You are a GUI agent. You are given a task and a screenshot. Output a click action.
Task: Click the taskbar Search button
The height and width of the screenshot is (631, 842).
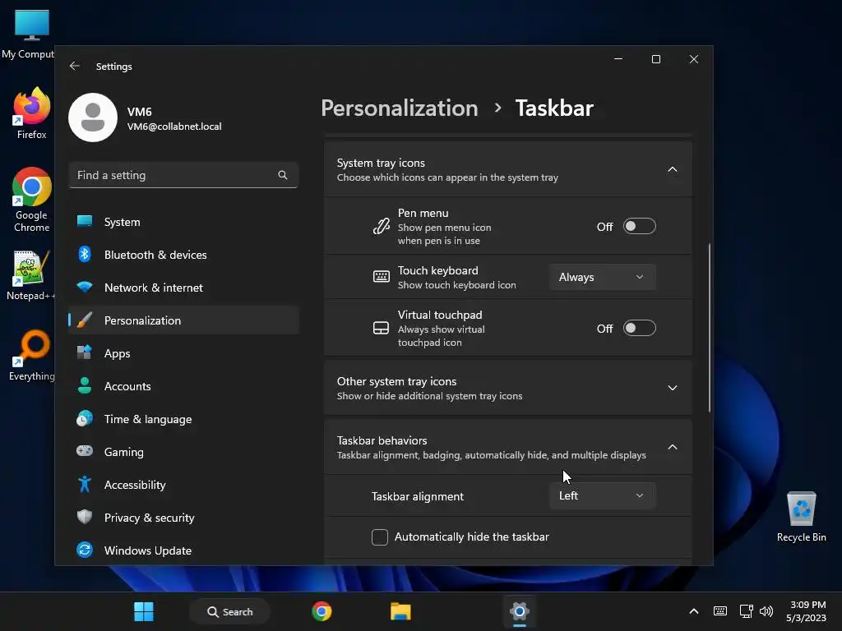(x=230, y=611)
